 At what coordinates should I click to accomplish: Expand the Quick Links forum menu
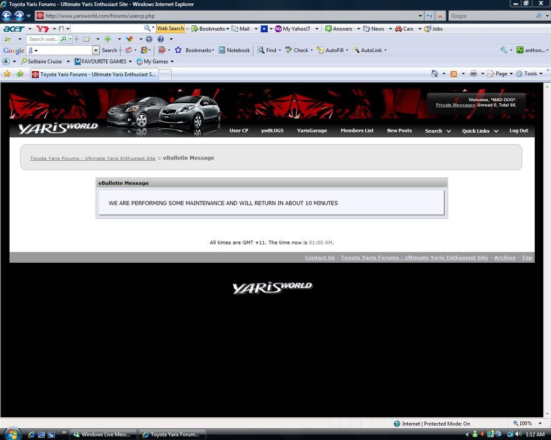tap(480, 131)
